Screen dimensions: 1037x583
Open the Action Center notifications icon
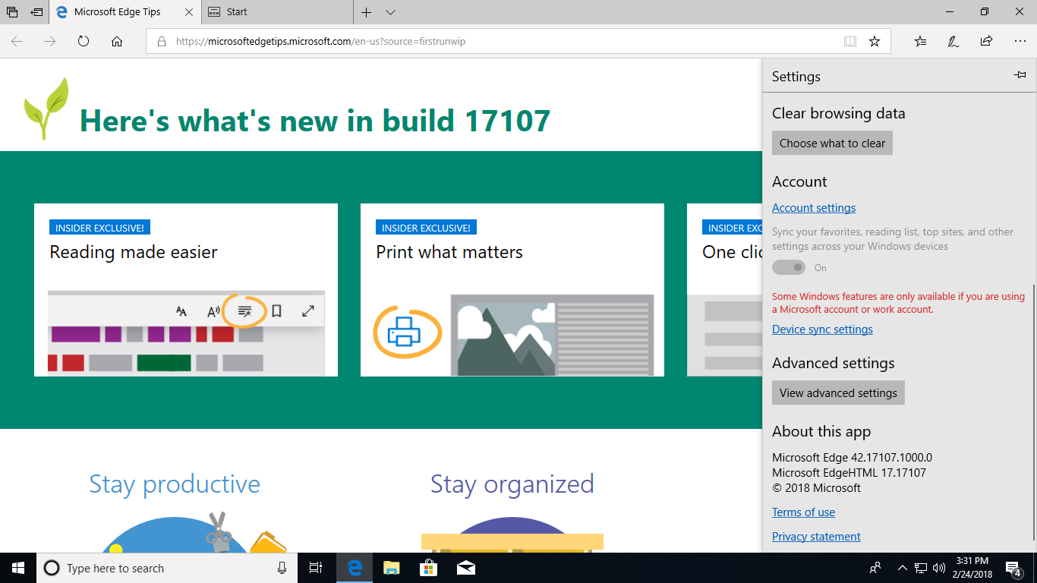[1014, 568]
